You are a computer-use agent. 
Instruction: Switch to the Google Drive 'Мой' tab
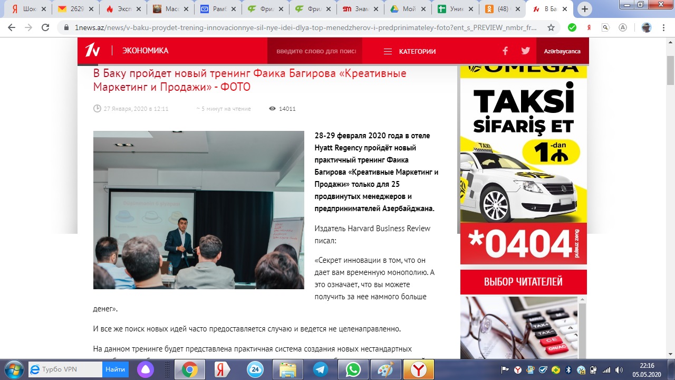(x=408, y=9)
